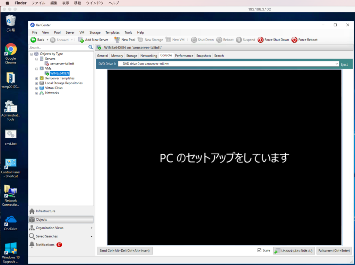Image resolution: width=355 pixels, height=265 pixels.
Task: Click Send Ctrl+Alt+Del button
Action: [x=125, y=251]
